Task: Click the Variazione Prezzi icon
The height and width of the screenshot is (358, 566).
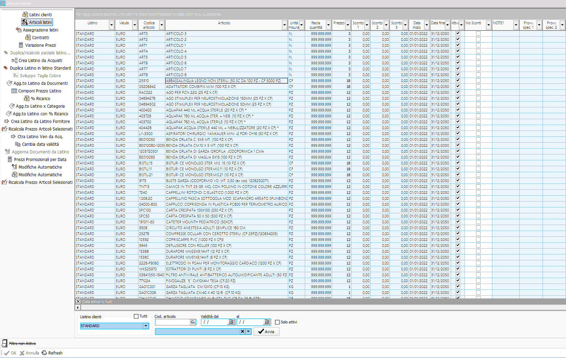Action: coord(21,45)
